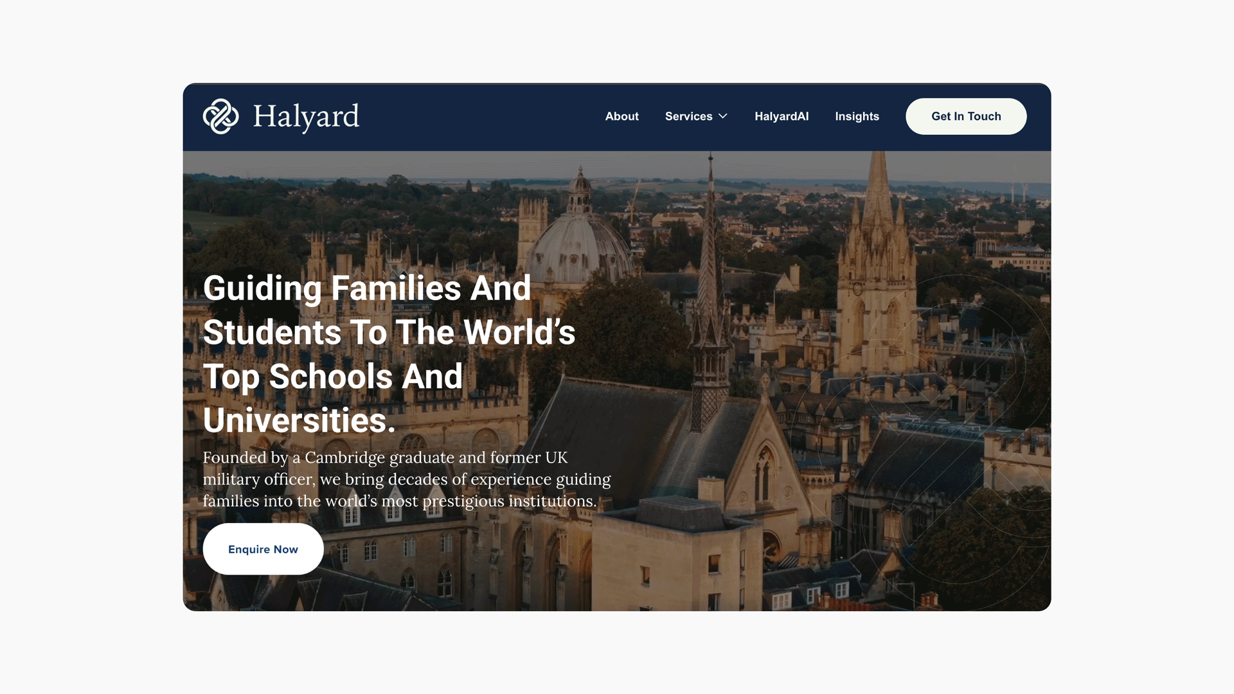This screenshot has width=1234, height=694.
Task: Open the Insights section
Action: [857, 116]
